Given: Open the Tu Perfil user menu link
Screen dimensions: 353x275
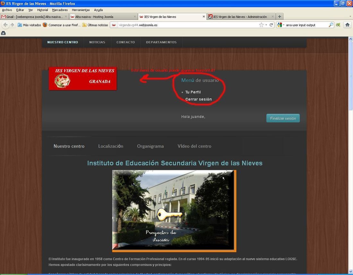Looking at the screenshot, I should pyautogui.click(x=193, y=92).
